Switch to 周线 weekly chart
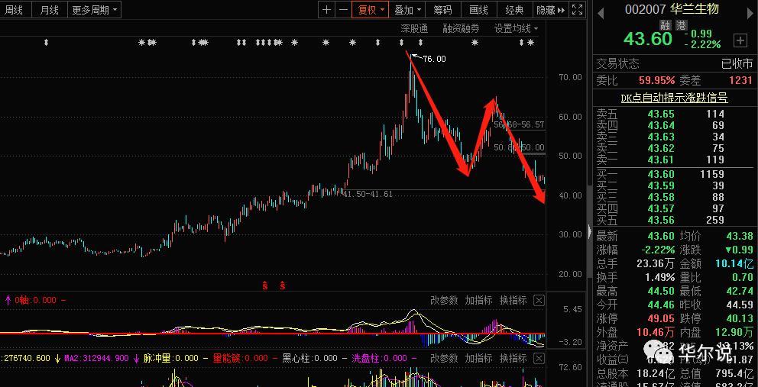 coord(14,10)
